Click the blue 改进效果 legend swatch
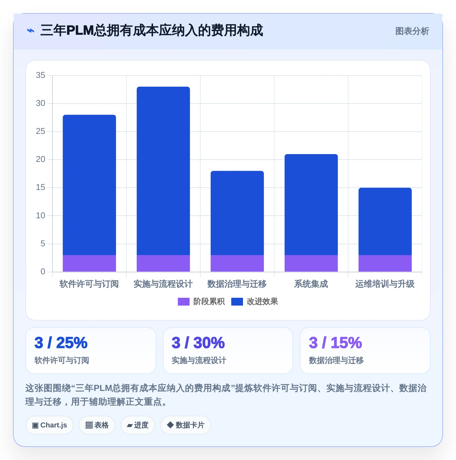This screenshot has height=460, width=456. pyautogui.click(x=237, y=302)
